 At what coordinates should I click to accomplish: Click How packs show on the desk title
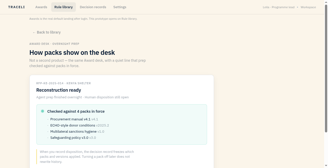coord(72,52)
